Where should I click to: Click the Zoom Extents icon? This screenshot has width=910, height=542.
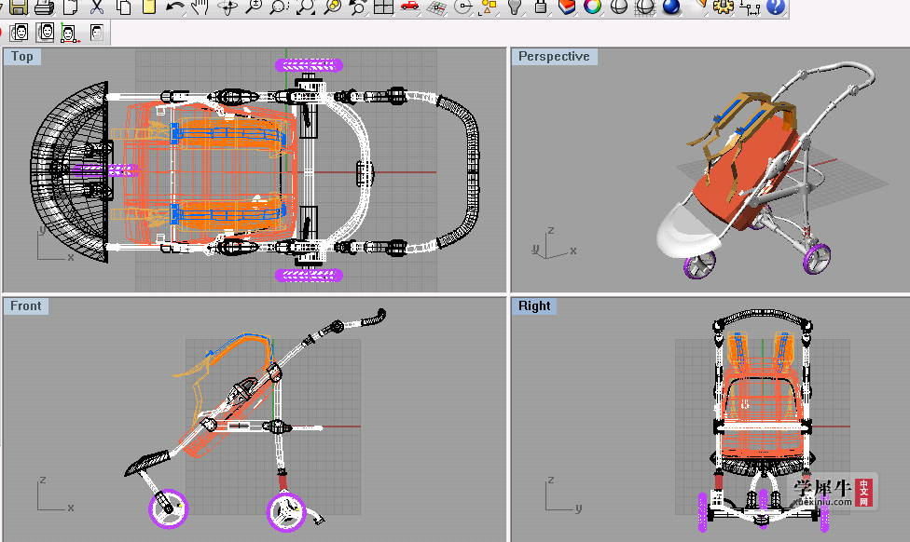point(305,7)
